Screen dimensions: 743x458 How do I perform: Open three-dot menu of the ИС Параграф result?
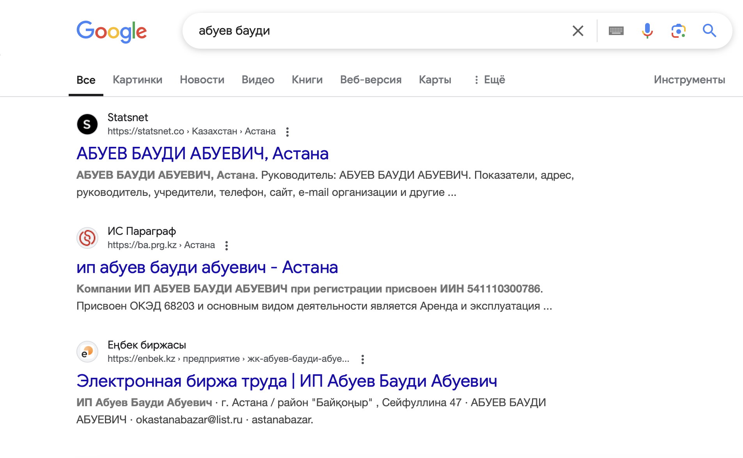coord(227,245)
